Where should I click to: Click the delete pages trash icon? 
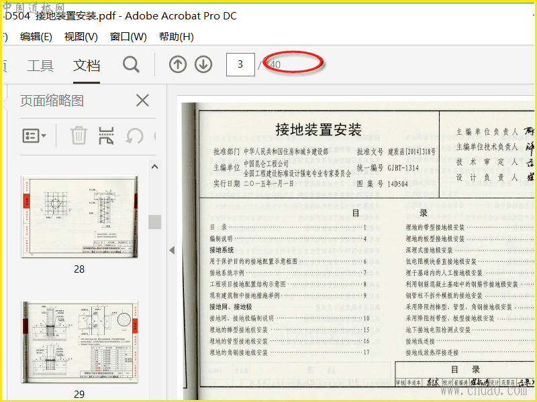[79, 135]
